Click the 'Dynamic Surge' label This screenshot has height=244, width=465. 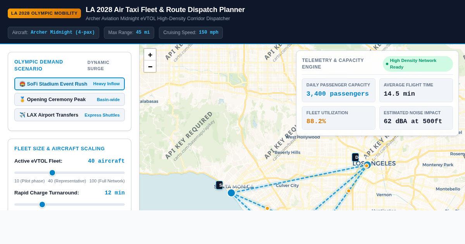[98, 65]
